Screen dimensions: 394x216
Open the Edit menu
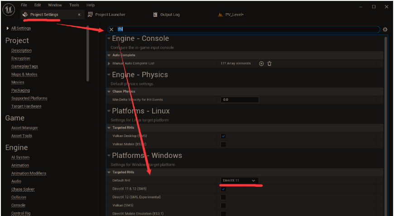point(38,5)
